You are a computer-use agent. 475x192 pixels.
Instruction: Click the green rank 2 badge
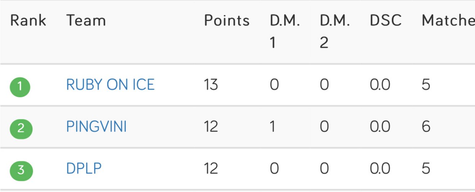click(x=21, y=128)
